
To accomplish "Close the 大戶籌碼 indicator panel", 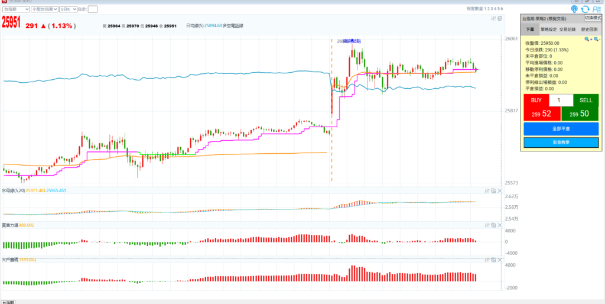I will click(x=500, y=260).
